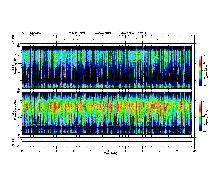Click time axis tick label "2"
219x169 pixels.
[56, 151]
